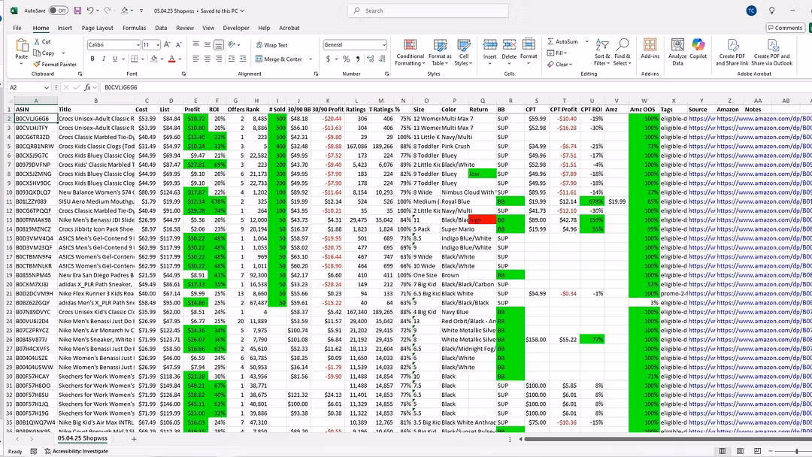
Task: Click the Comments button
Action: [785, 28]
